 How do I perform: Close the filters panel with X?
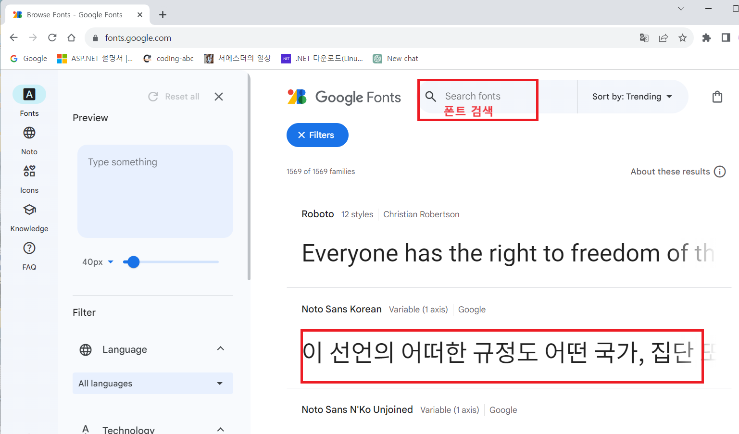pos(219,97)
